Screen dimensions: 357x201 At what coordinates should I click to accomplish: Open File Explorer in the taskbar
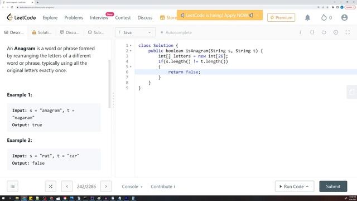coord(17,198)
